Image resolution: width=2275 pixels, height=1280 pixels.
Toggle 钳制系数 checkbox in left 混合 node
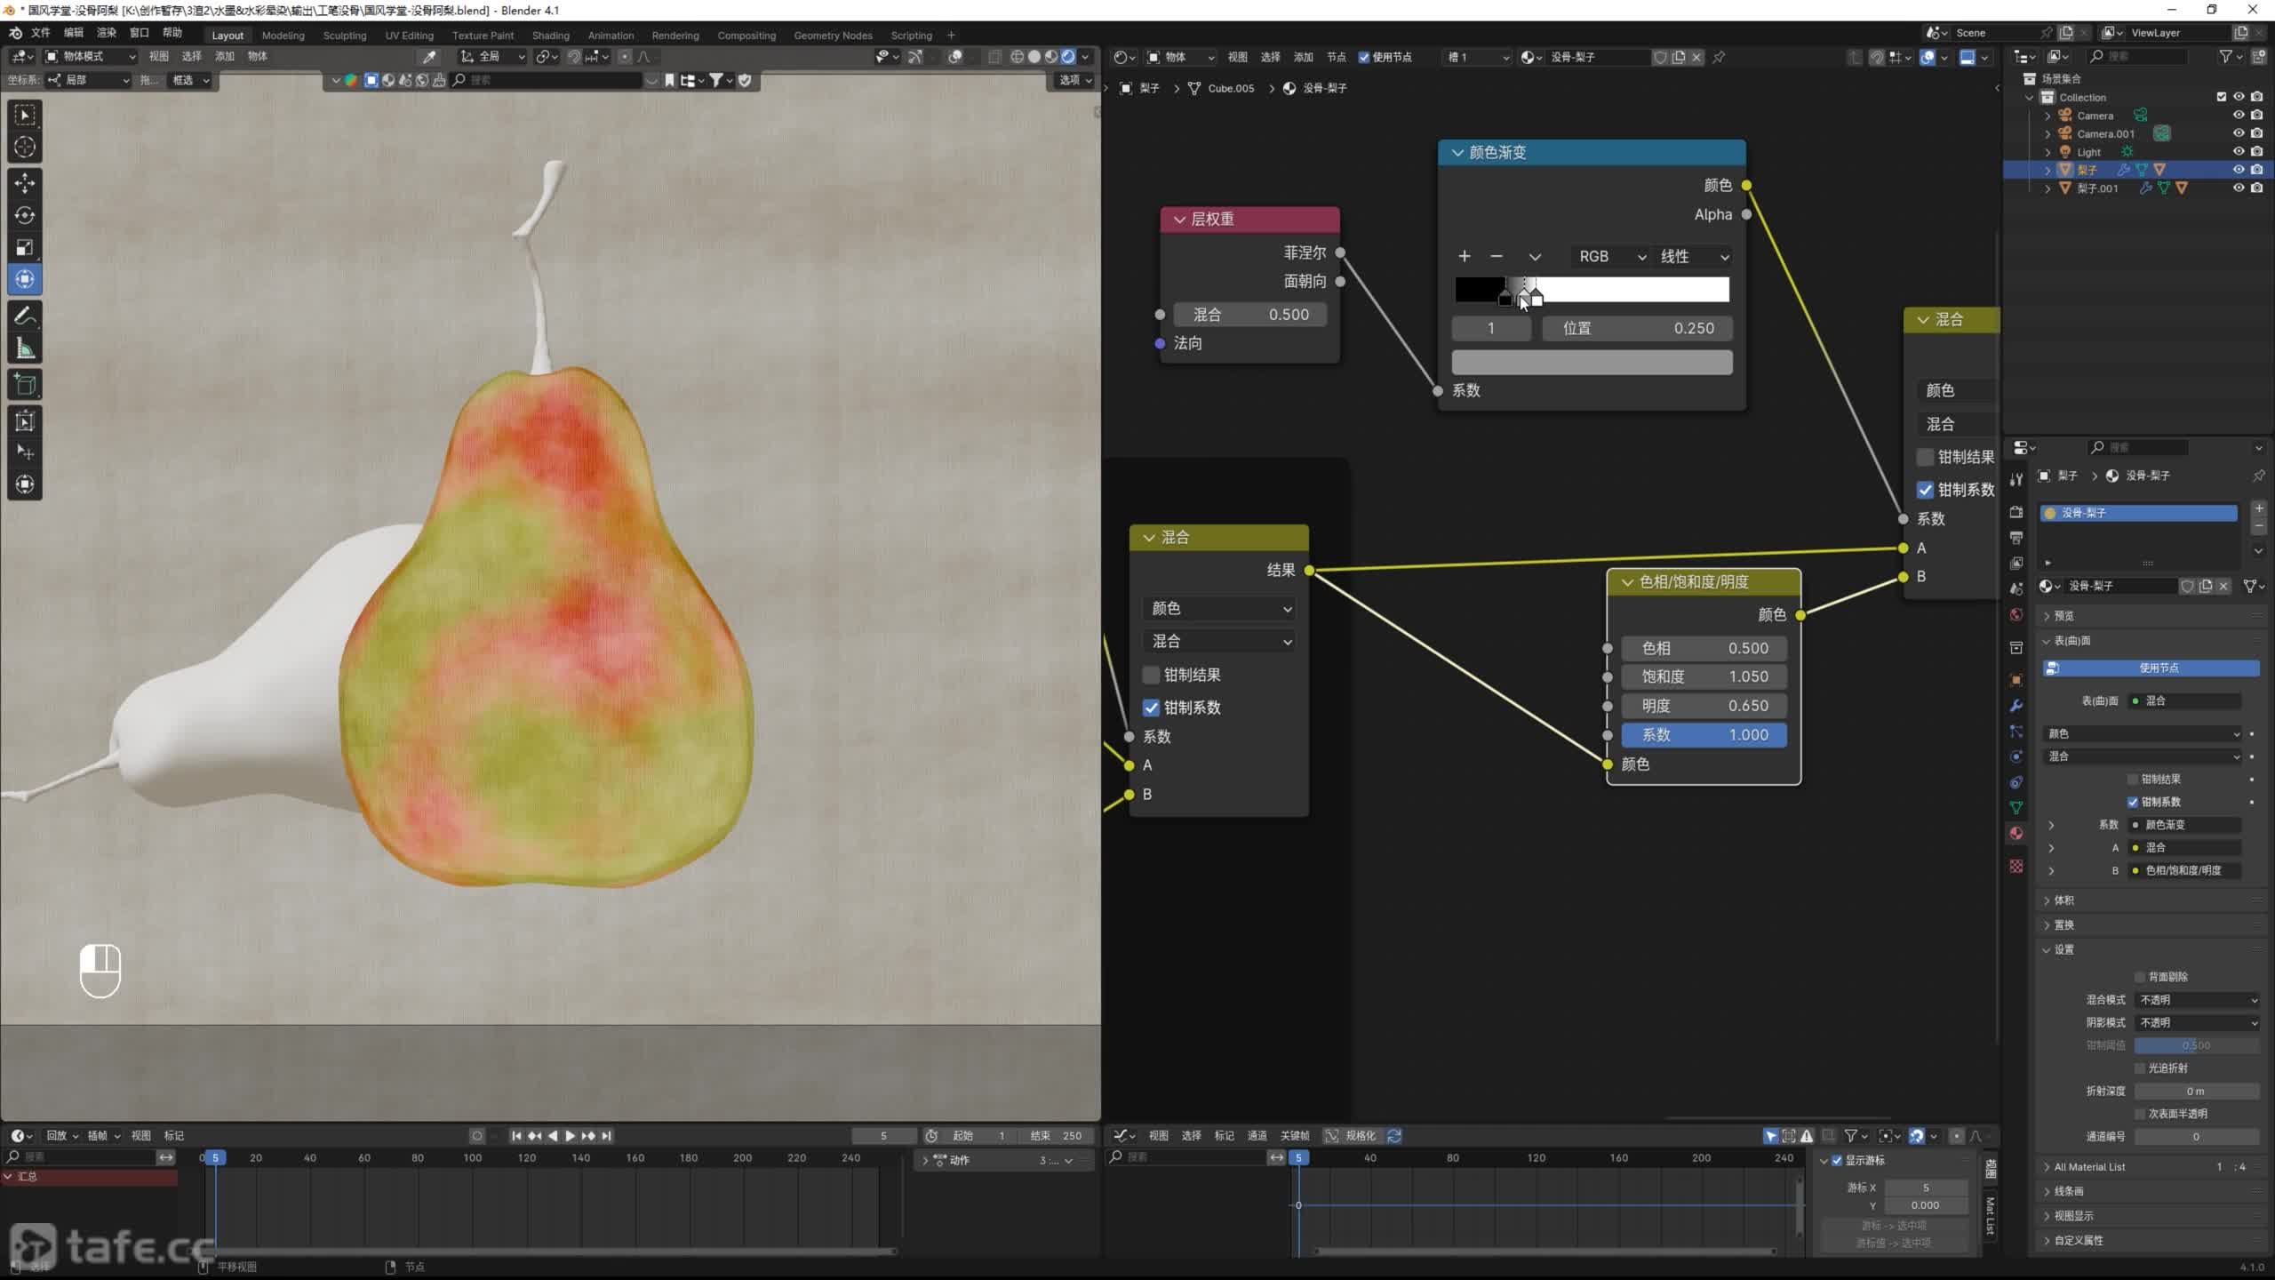[1152, 708]
